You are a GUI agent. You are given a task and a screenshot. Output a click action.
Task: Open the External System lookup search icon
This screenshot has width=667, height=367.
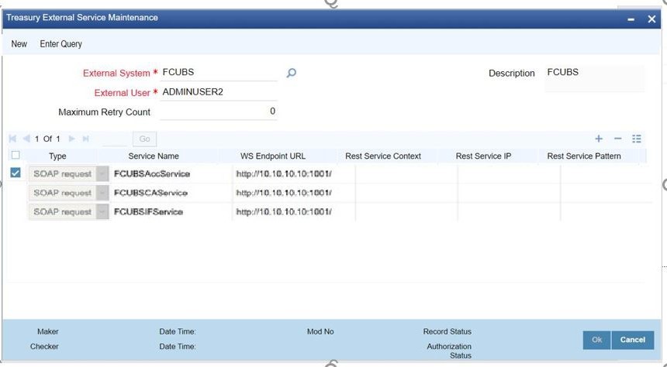click(x=291, y=73)
